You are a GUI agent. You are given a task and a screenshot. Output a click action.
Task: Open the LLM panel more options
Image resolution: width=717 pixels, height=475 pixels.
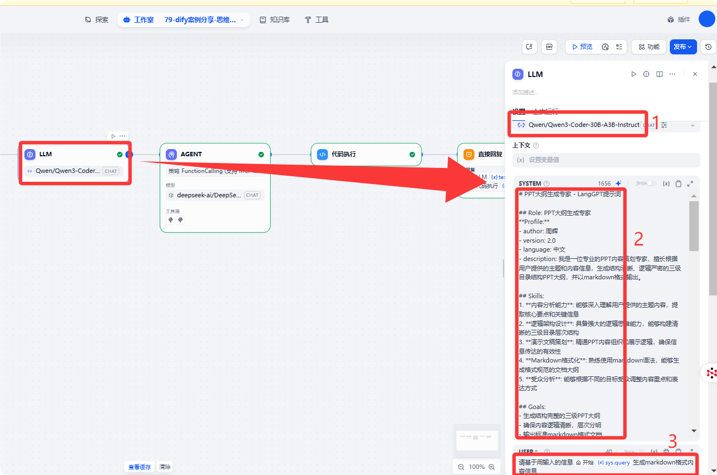coord(672,74)
